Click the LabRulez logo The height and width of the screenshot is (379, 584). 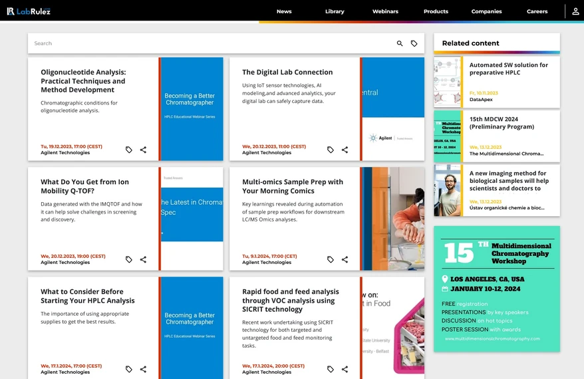(x=29, y=11)
